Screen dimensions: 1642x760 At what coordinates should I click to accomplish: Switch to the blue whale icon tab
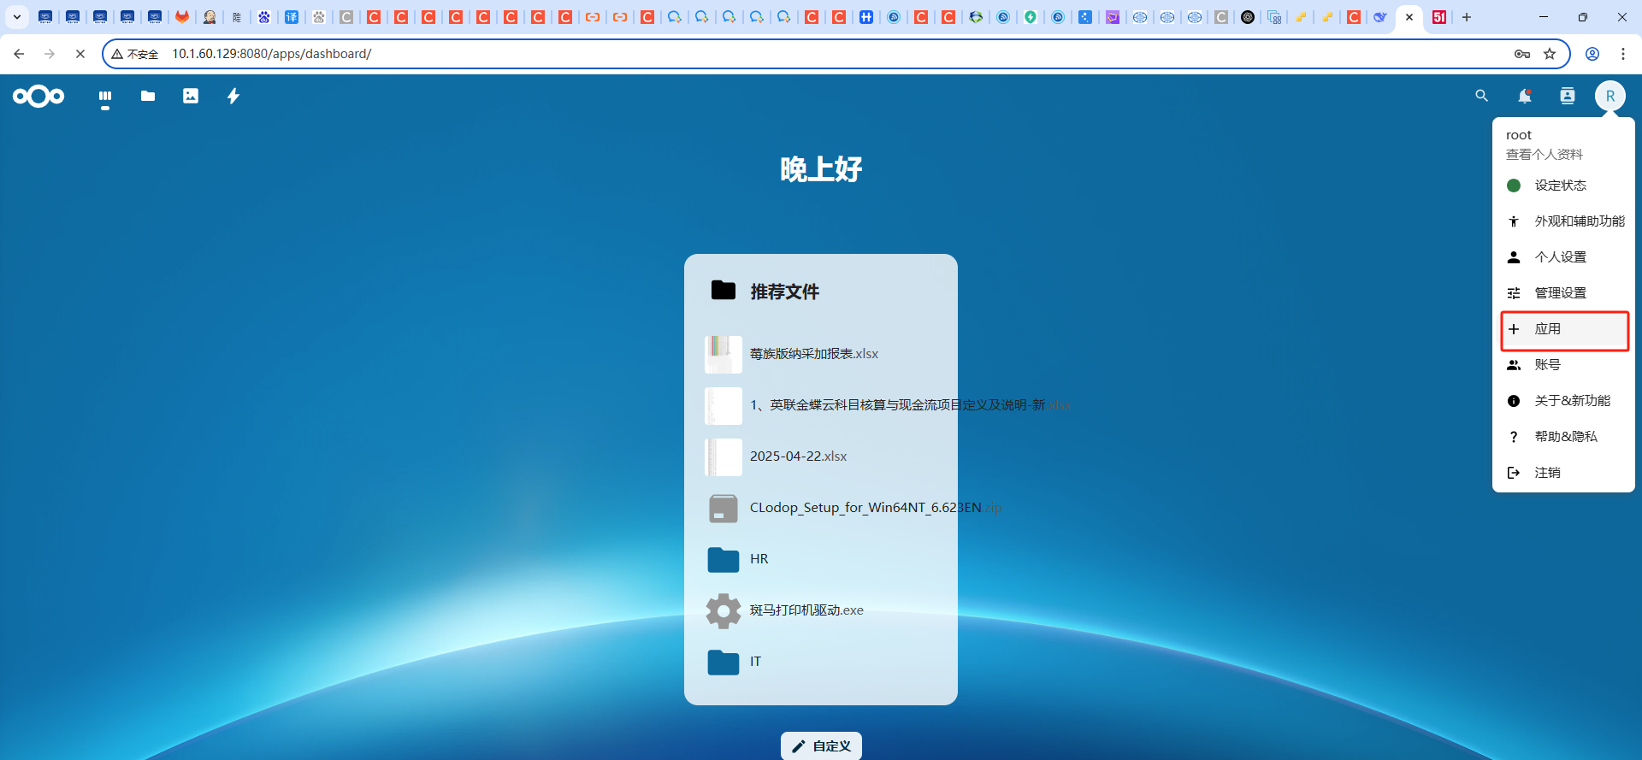tap(1379, 17)
